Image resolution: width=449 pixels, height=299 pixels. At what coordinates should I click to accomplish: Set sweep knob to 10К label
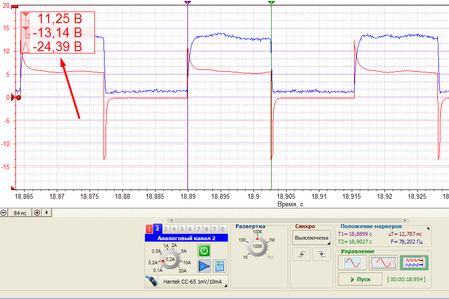(242, 240)
